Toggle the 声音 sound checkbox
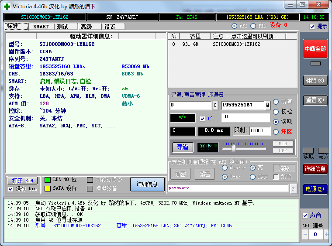 [x=305, y=215]
